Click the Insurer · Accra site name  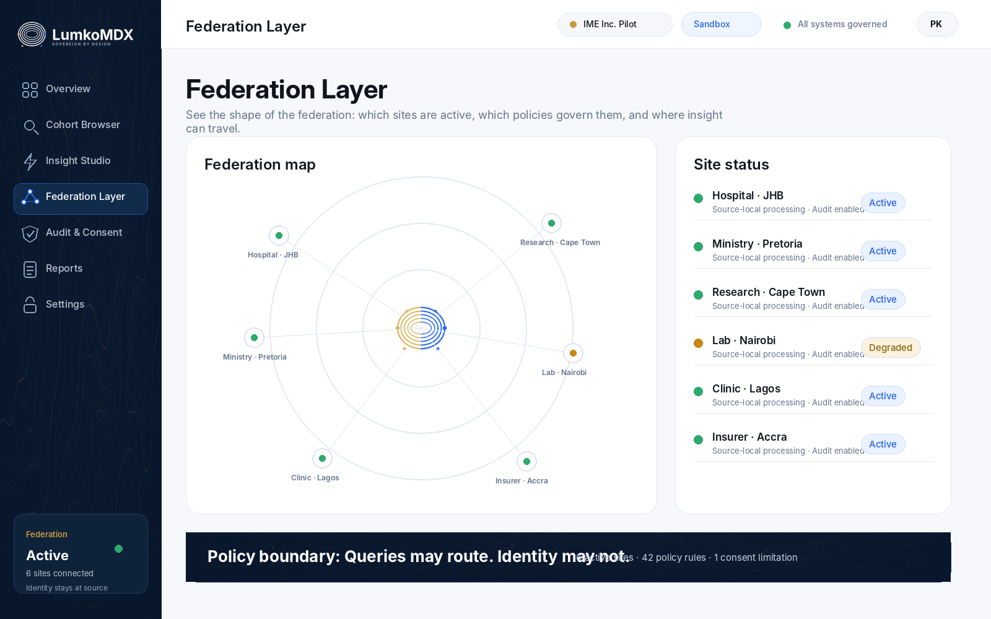749,437
